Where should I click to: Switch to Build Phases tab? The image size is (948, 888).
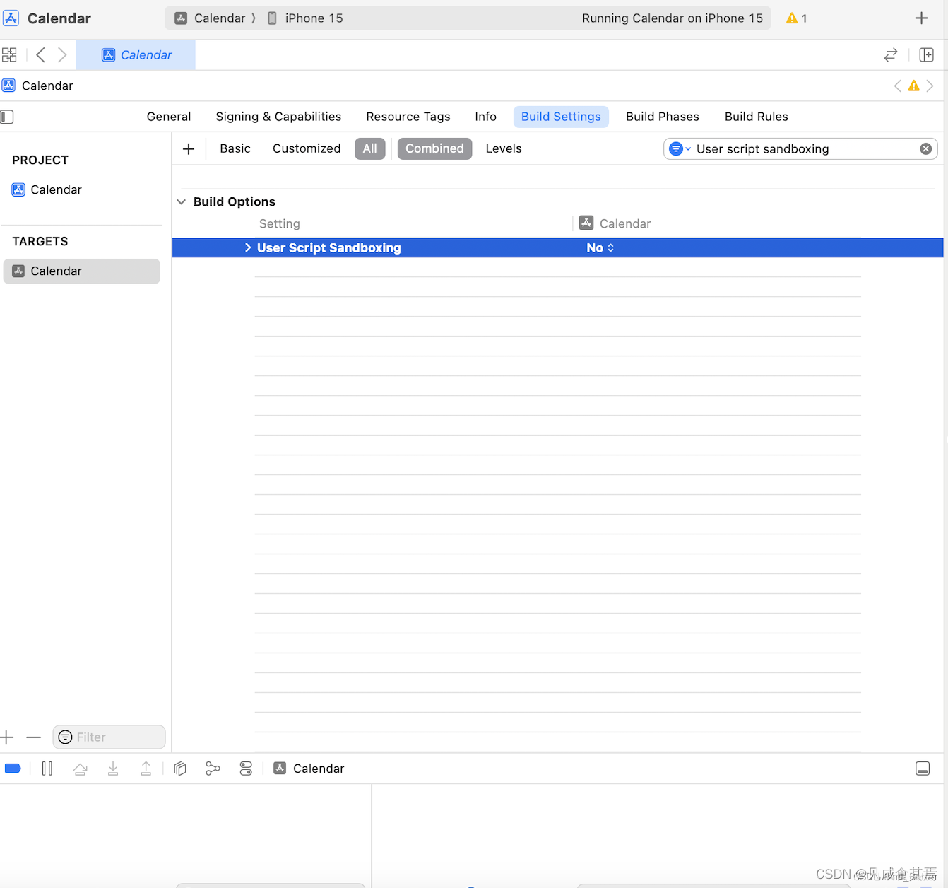(x=663, y=117)
